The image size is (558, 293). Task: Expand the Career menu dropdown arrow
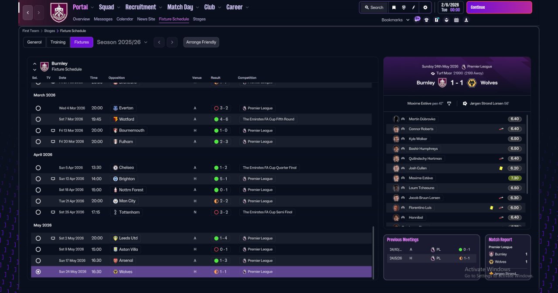(x=247, y=7)
